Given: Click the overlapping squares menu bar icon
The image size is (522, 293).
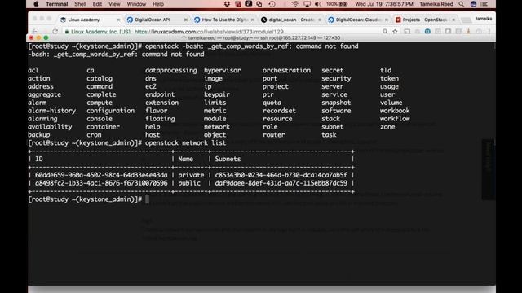Looking at the screenshot, I should click(259, 4).
